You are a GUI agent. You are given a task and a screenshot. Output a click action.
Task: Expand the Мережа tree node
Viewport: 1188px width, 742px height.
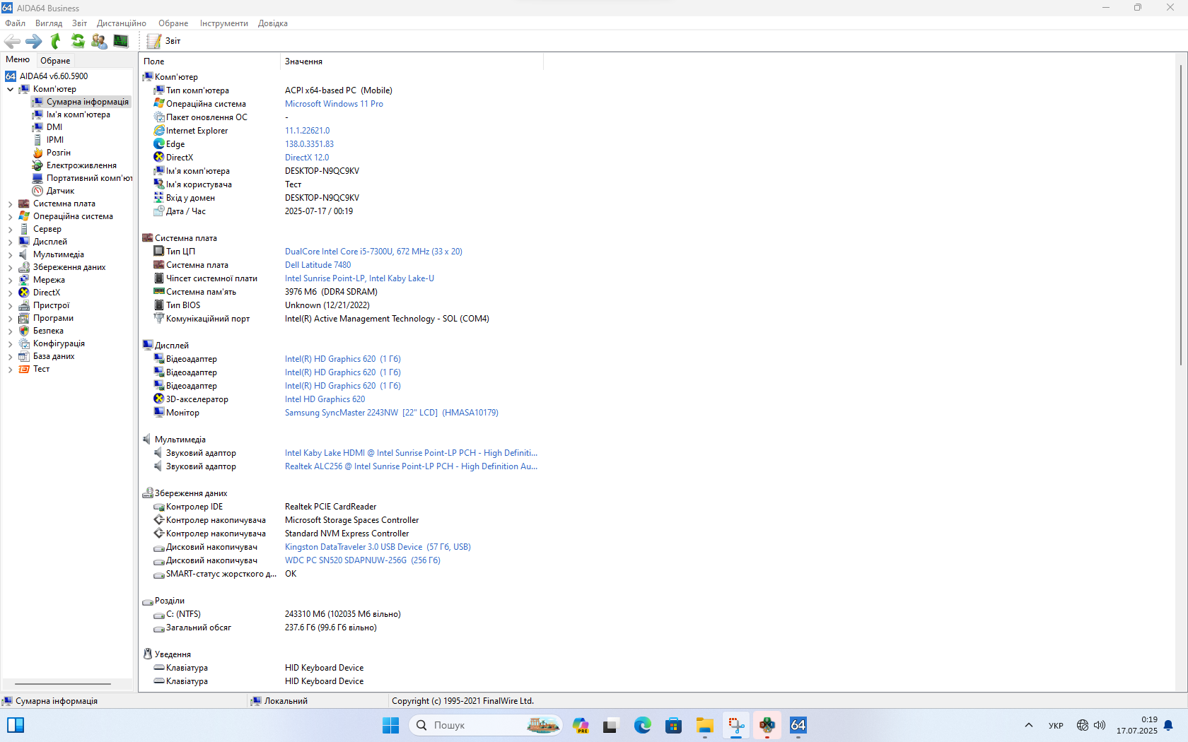pos(10,281)
